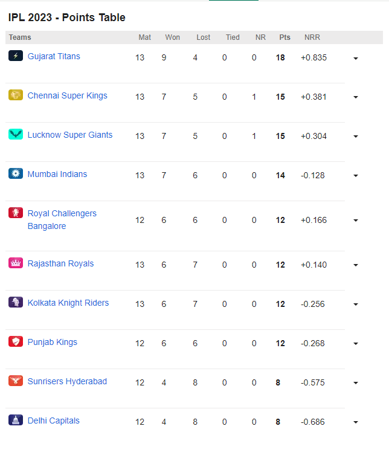This screenshot has height=464, width=389.
Task: Click the Chennai Super Kings logo icon
Action: (x=16, y=95)
